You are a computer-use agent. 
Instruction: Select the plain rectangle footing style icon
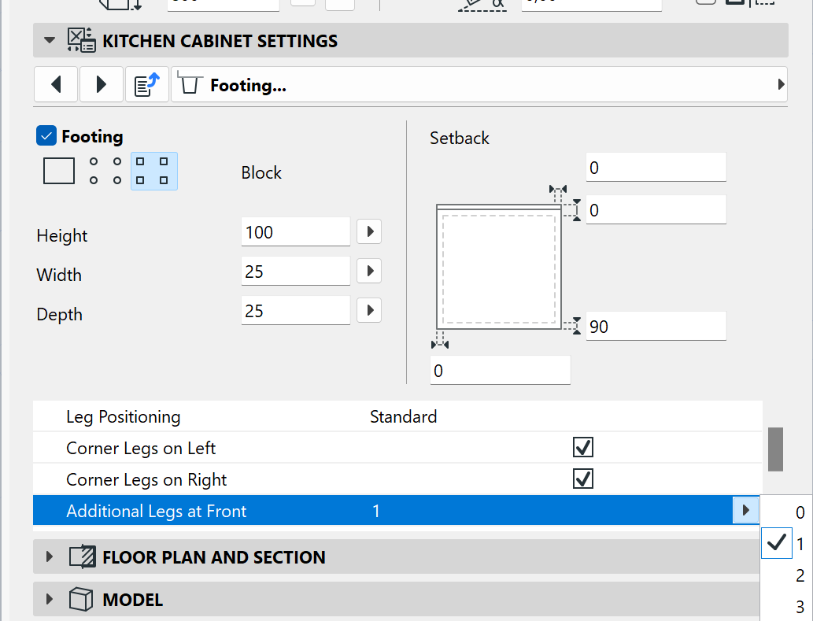tap(58, 170)
